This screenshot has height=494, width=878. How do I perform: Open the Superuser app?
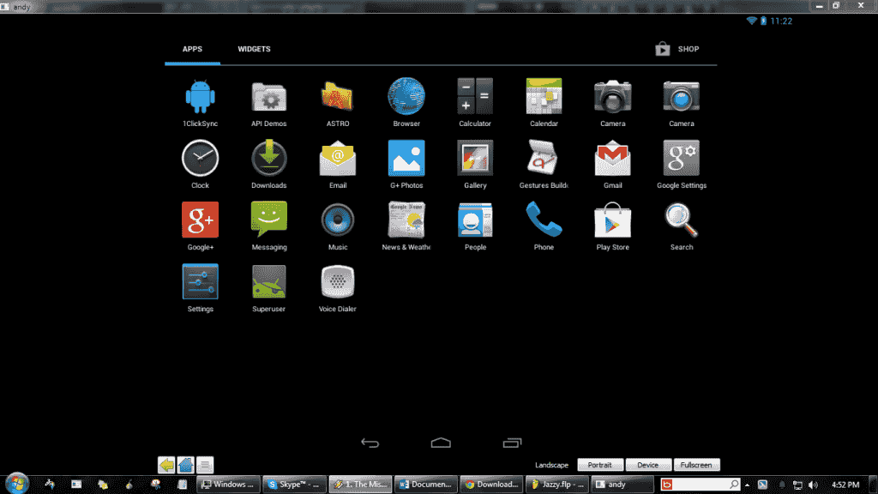(x=268, y=283)
